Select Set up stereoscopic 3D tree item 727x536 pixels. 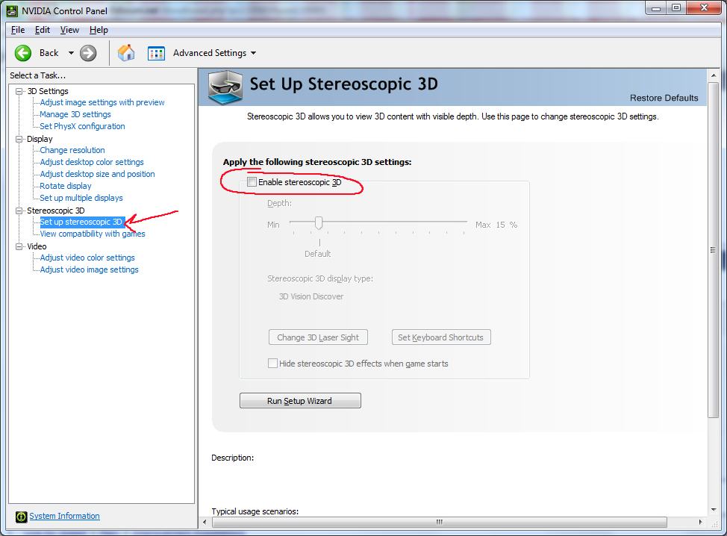pos(81,222)
